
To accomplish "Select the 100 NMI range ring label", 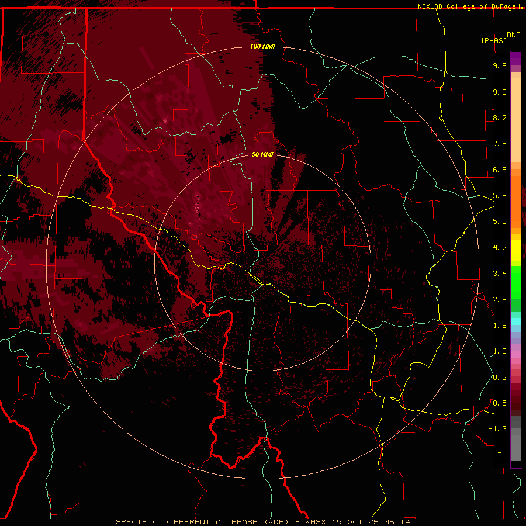I will point(262,46).
